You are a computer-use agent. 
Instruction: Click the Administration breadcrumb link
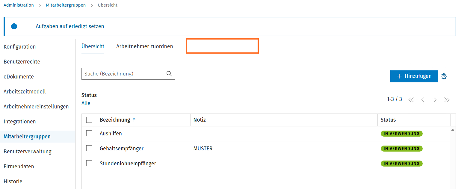pyautogui.click(x=19, y=5)
